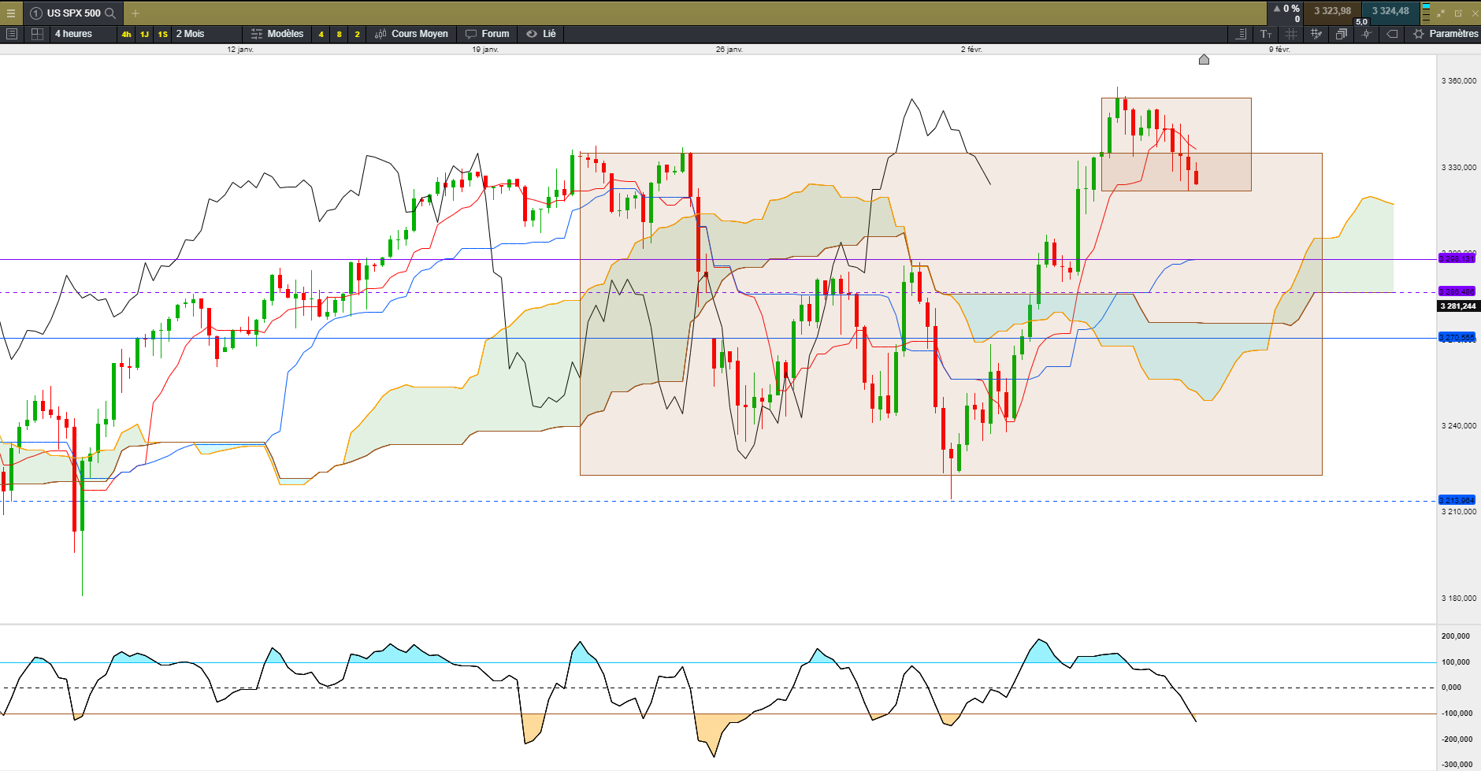
Task: Select the US SPX 500 tab
Action: (x=73, y=13)
